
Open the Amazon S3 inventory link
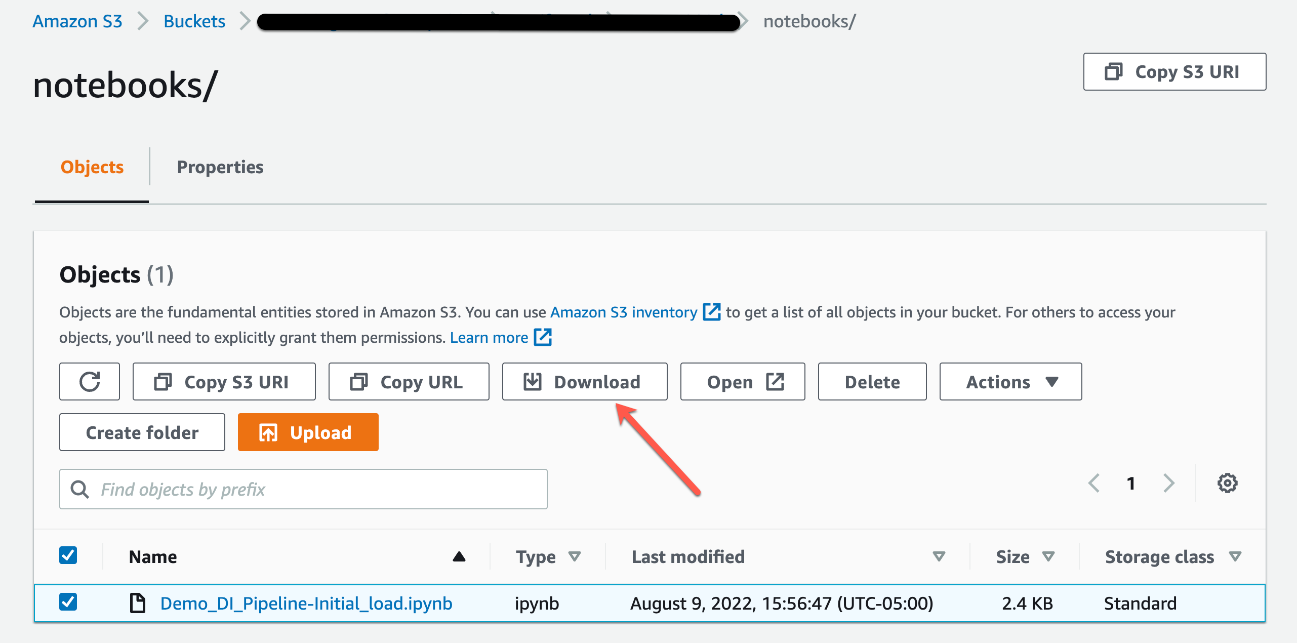pos(624,312)
